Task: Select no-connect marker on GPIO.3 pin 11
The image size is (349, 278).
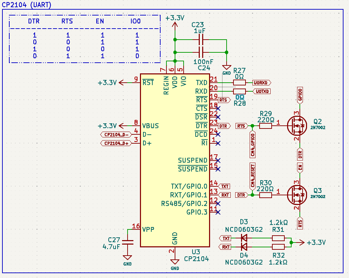Action: click(218, 212)
